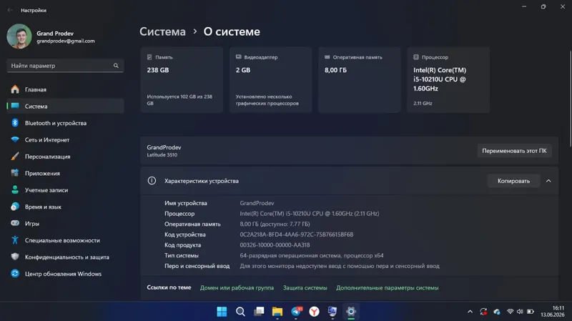Open the Grand Prodev account avatar
572x321 pixels.
tap(19, 36)
